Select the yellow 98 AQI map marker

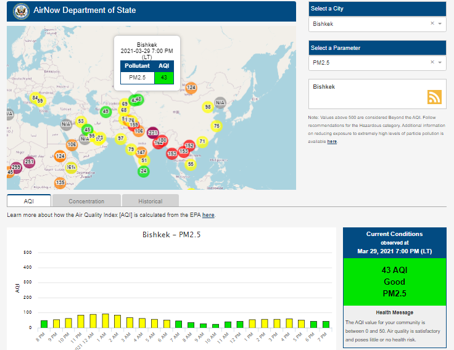pos(208,107)
